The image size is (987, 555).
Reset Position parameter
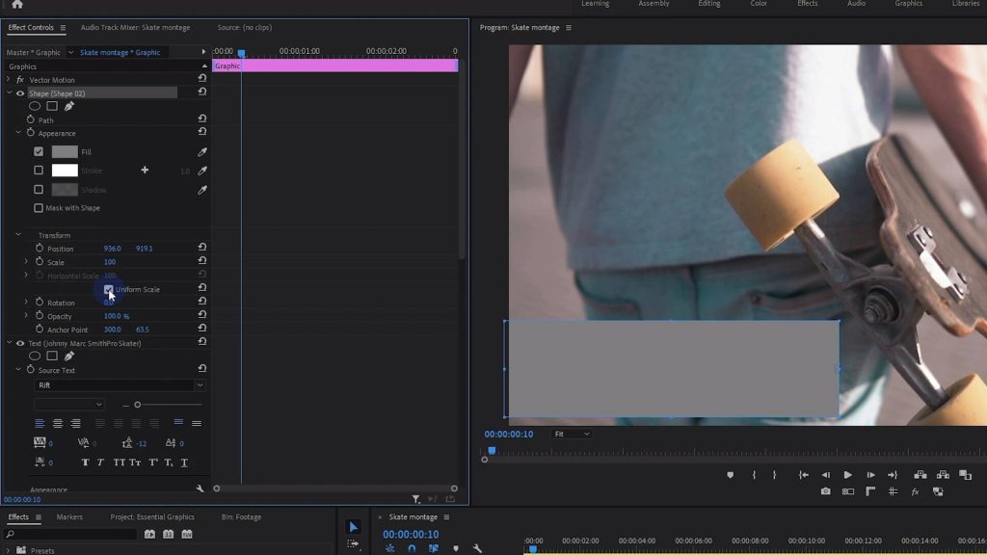click(x=202, y=248)
